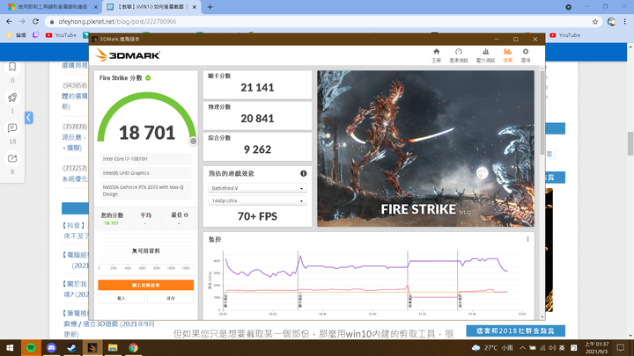Click the Chrome address bar URL
This screenshot has width=634, height=356.
(117, 22)
